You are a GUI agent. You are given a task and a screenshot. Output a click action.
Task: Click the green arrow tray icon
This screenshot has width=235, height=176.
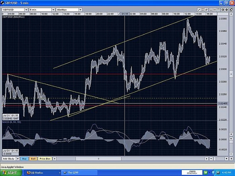205,173
